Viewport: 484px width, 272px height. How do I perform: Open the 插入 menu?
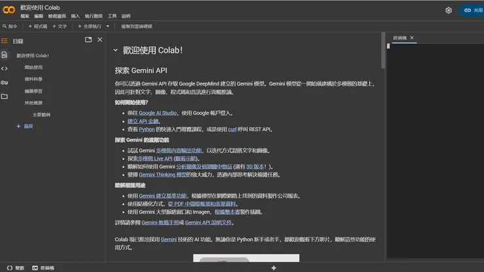click(x=75, y=16)
